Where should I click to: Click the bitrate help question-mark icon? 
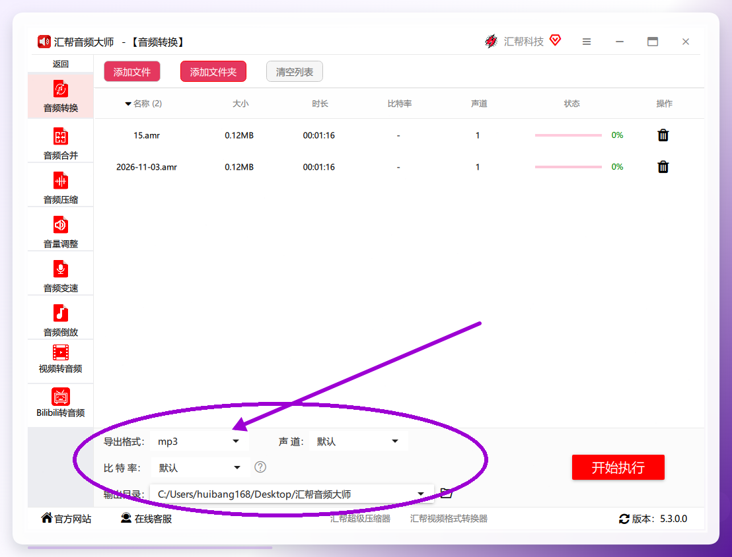coord(260,467)
